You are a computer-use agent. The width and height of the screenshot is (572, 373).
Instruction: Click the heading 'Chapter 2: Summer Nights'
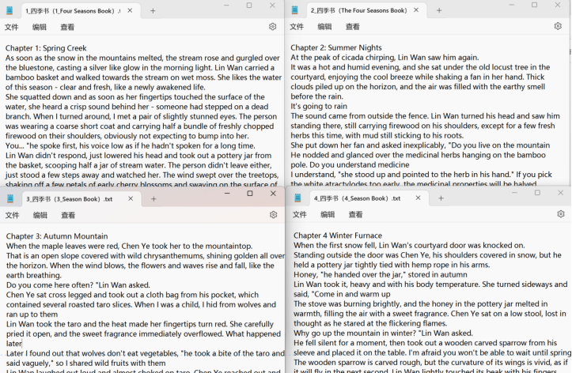336,47
